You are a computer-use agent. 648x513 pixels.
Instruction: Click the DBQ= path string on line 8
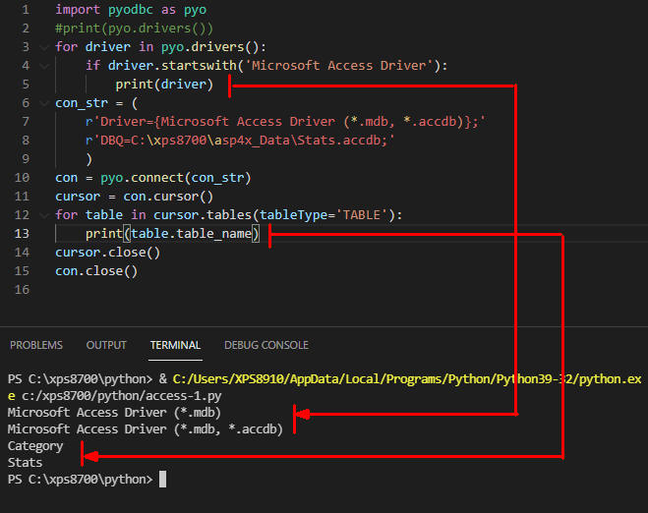click(240, 141)
